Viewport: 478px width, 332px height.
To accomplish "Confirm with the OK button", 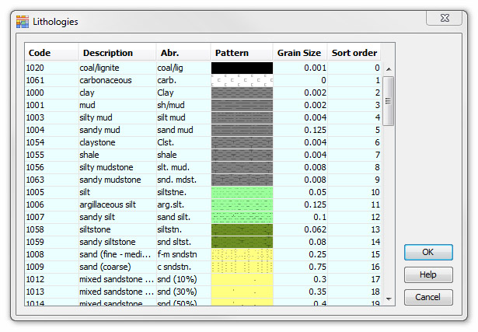I will [x=428, y=252].
